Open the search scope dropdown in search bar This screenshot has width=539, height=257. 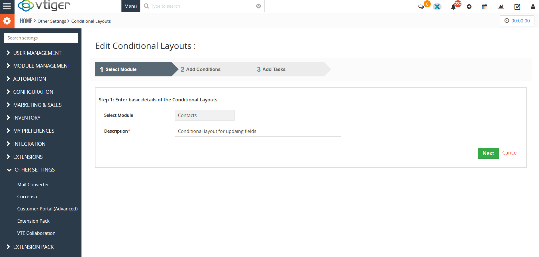(258, 6)
